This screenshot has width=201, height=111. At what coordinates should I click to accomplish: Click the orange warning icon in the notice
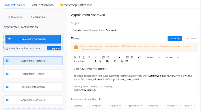click(76, 47)
